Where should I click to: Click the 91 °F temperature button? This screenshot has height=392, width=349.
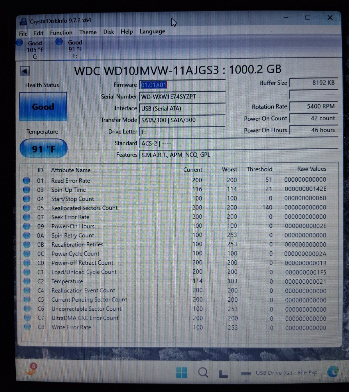[x=44, y=149]
